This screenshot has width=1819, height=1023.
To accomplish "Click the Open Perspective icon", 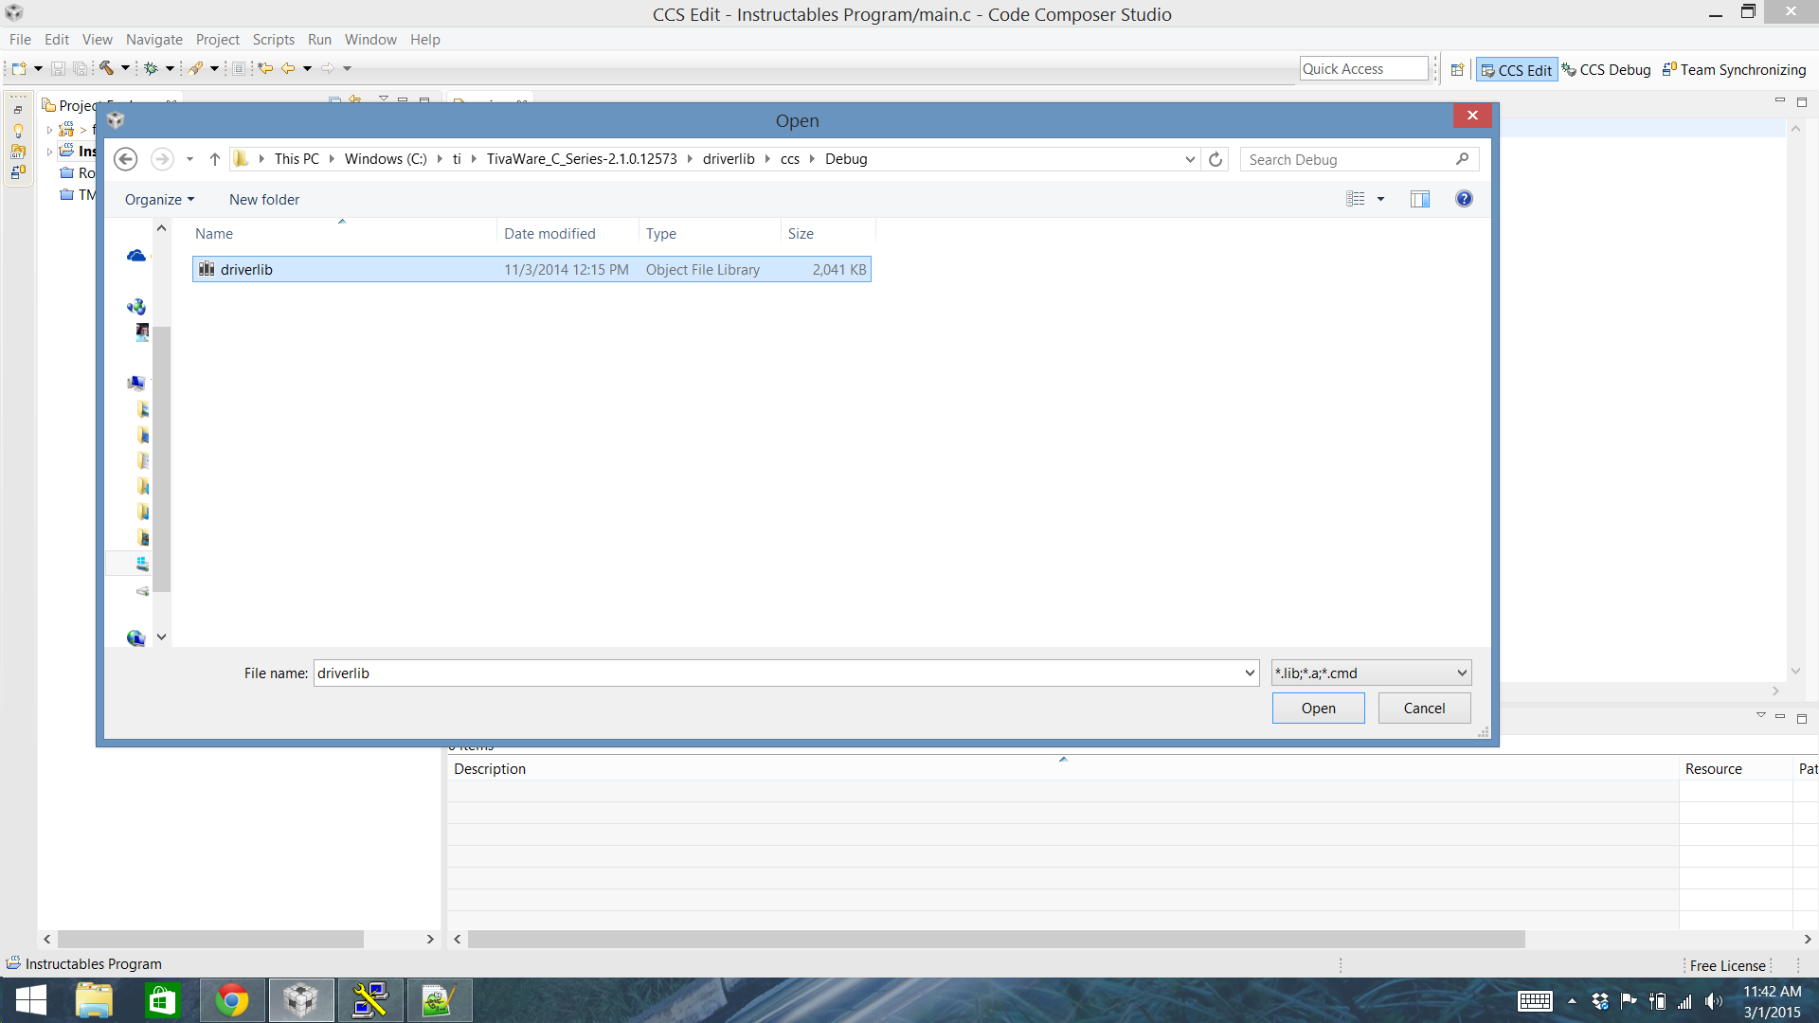I will [1457, 69].
